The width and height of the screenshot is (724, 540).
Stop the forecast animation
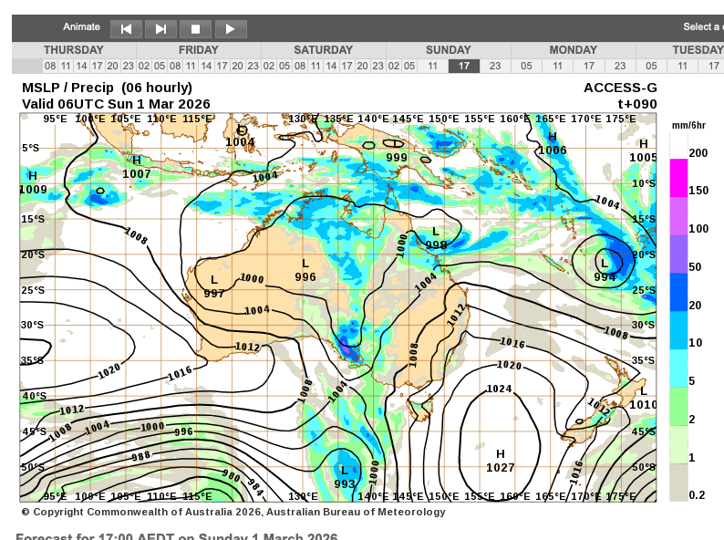(195, 29)
